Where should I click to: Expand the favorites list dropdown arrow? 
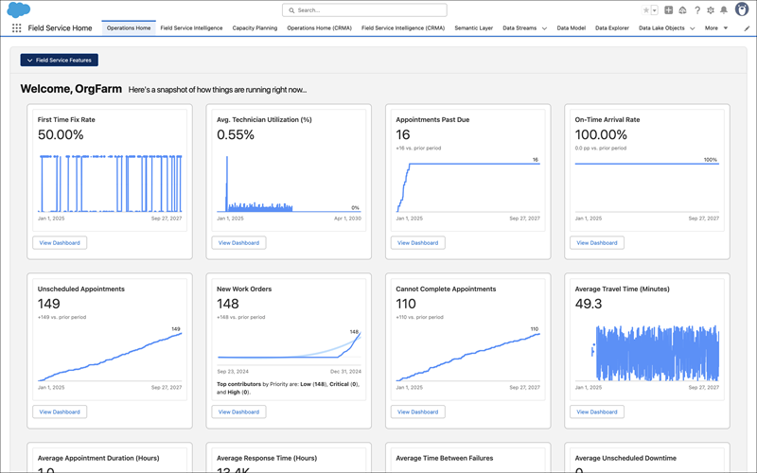pos(655,9)
